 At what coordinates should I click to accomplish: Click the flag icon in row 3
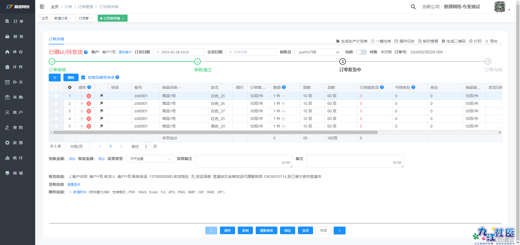(x=102, y=111)
